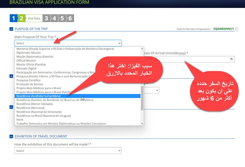Pick the Work option in the list
Screen dimensions: 245x167
point(20,120)
